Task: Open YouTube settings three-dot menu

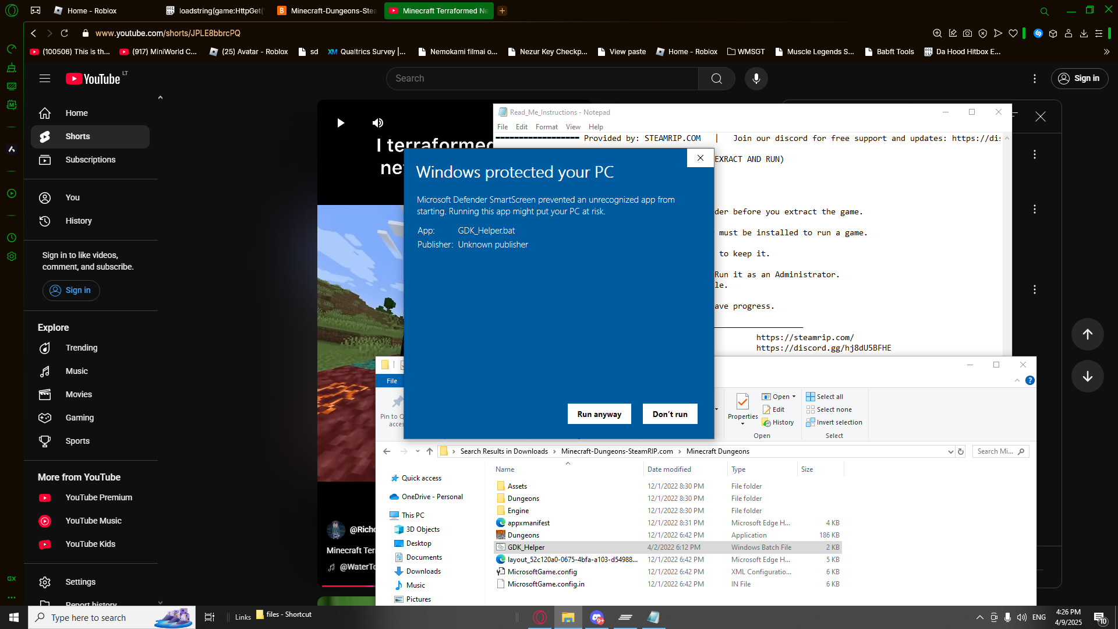Action: tap(1035, 79)
